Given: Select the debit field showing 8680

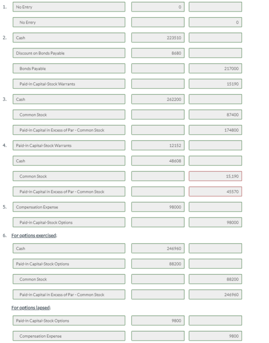Looking at the screenshot, I should [158, 53].
